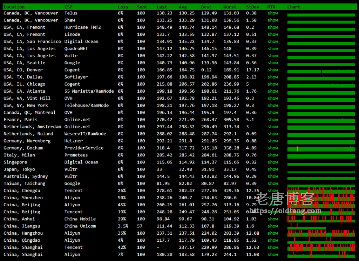The width and height of the screenshot is (359, 261).
Task: Select the Taiwan, Taichung location cell
Action: pyautogui.click(x=25, y=183)
